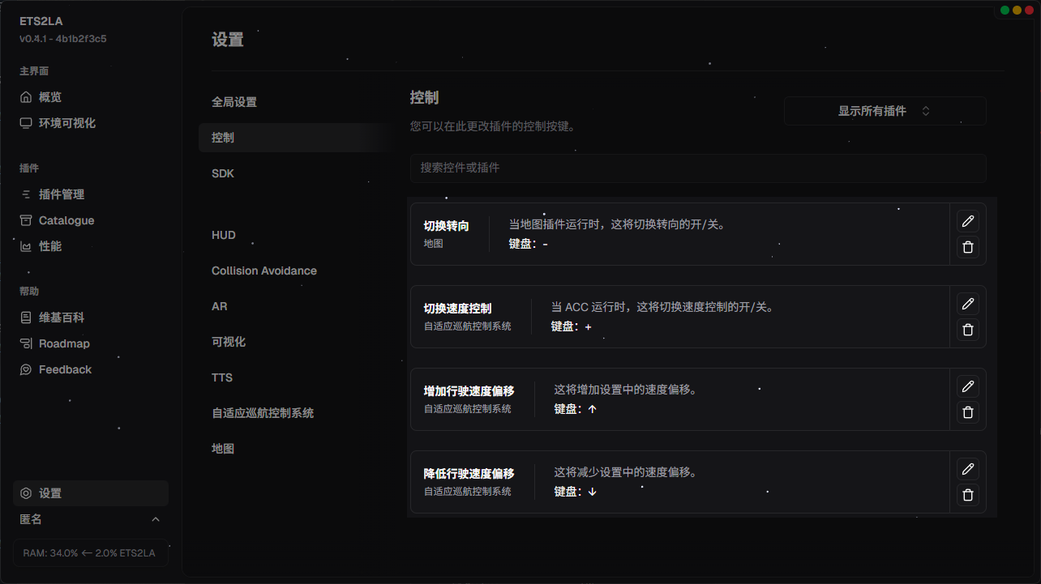Viewport: 1041px width, 584px height.
Task: Open 插件管理 from the sidebar
Action: [x=62, y=194]
